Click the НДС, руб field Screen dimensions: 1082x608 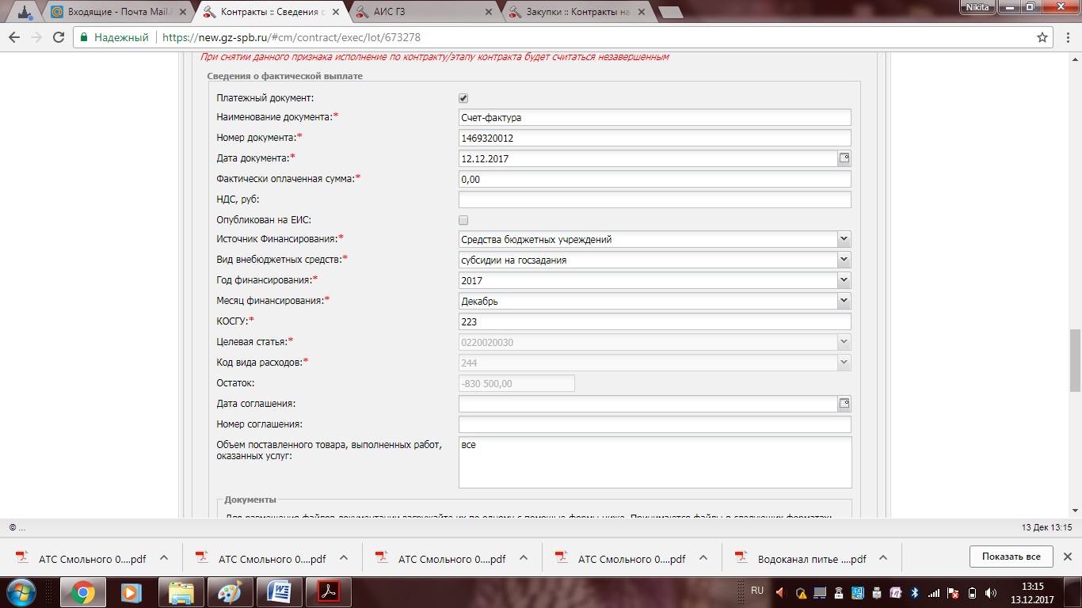click(655, 199)
